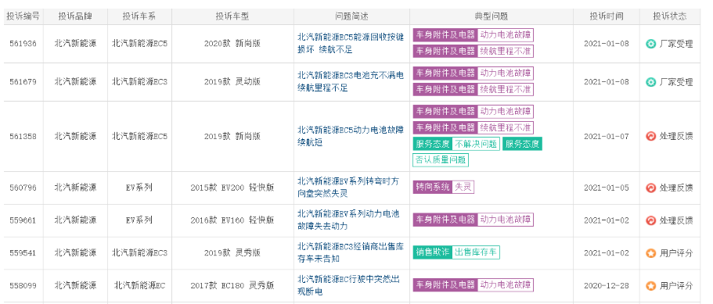Click the 投诉车系 column header
The height and width of the screenshot is (304, 713).
139,16
